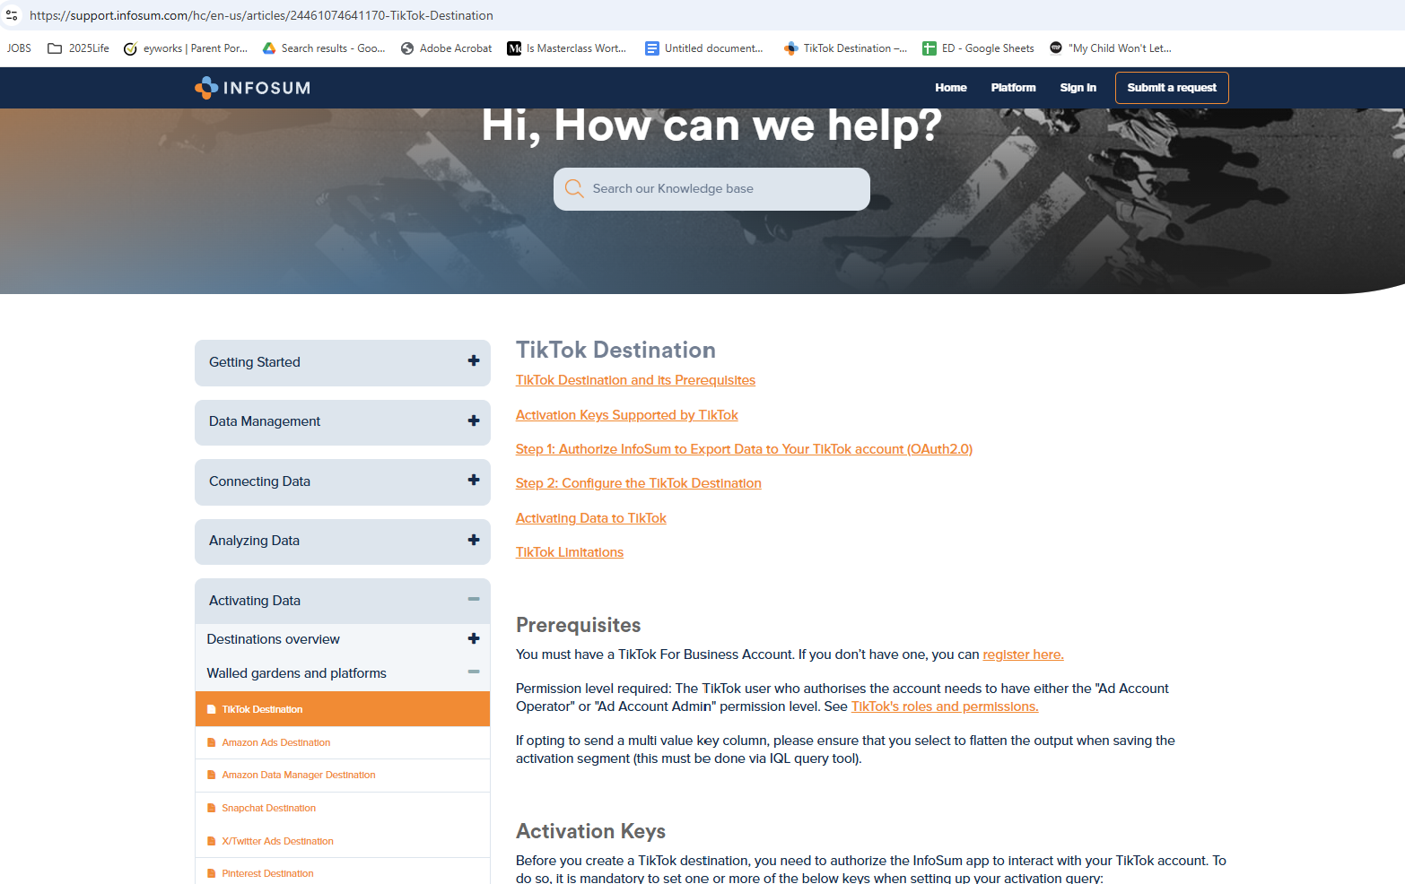Follow the 'register here' link
1405x884 pixels.
(1023, 654)
